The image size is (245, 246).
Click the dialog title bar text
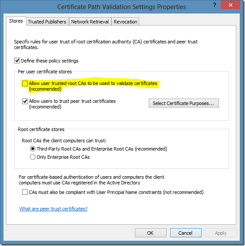pyautogui.click(x=121, y=7)
